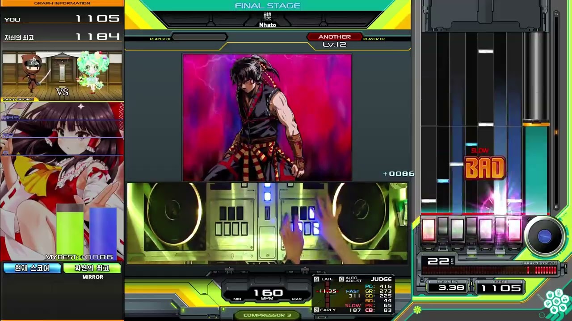Click the GR: 273 count
572x321 pixels.
coord(379,291)
